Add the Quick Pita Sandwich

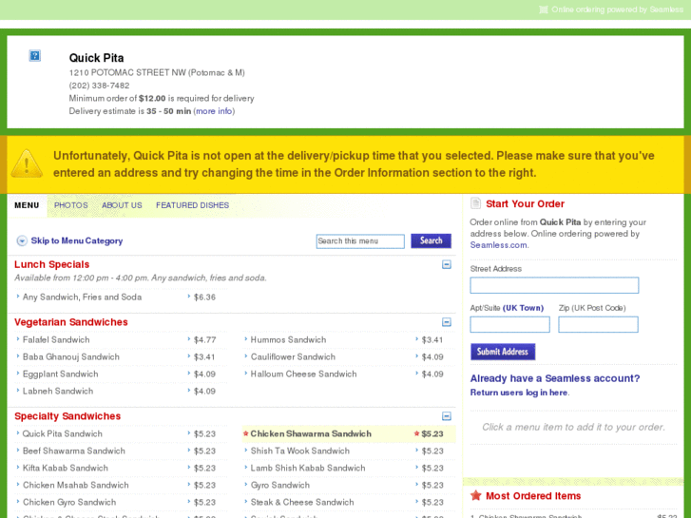(x=62, y=433)
